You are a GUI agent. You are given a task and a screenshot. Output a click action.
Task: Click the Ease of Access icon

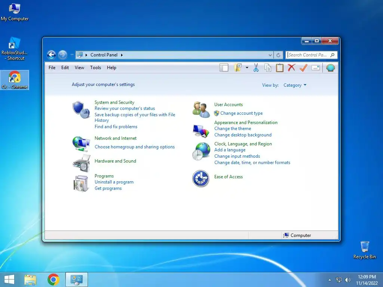coord(200,178)
